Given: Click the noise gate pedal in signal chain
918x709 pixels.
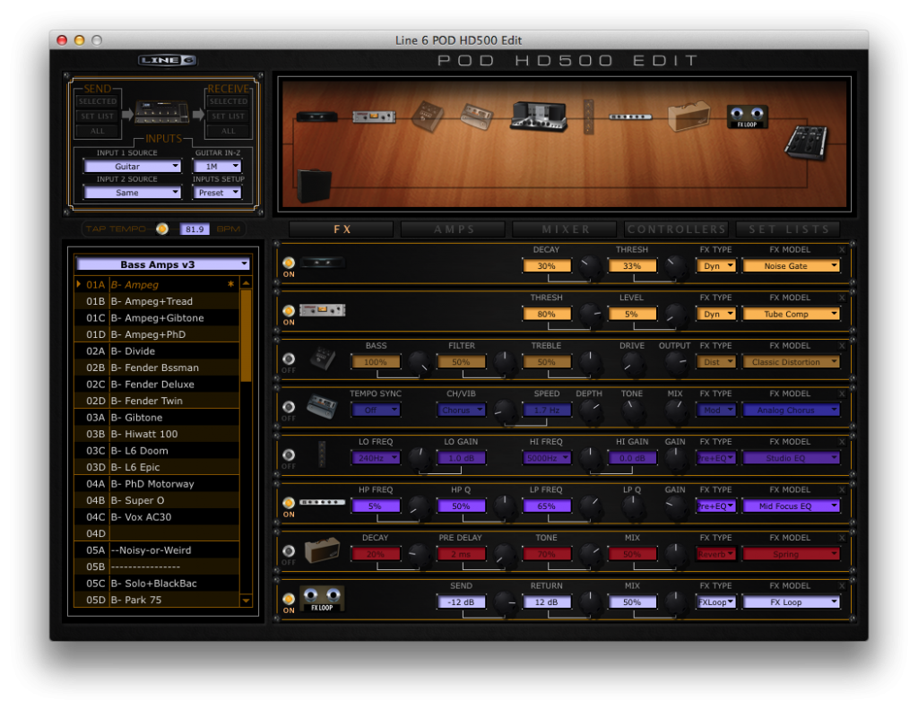Looking at the screenshot, I should click(316, 117).
